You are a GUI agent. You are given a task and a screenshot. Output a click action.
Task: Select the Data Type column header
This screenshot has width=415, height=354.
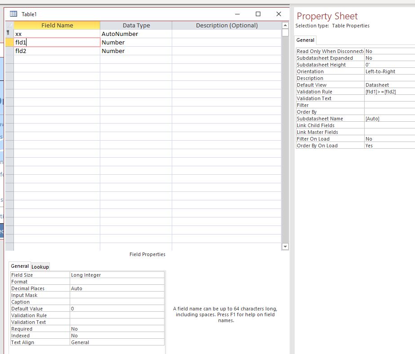[136, 25]
